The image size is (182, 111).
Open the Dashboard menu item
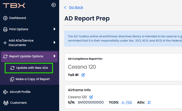(x=17, y=18)
